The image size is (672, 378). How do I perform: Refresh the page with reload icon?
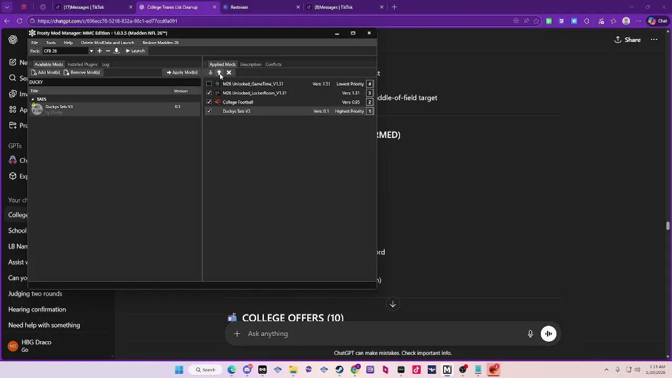click(19, 21)
